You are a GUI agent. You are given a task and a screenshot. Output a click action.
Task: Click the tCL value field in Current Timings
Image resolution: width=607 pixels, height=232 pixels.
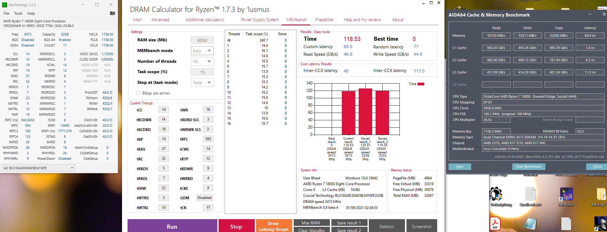(x=164, y=110)
